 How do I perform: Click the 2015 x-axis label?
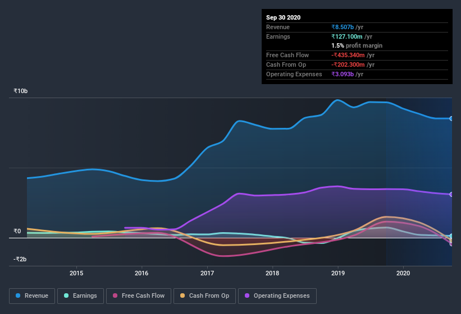tap(76, 273)
